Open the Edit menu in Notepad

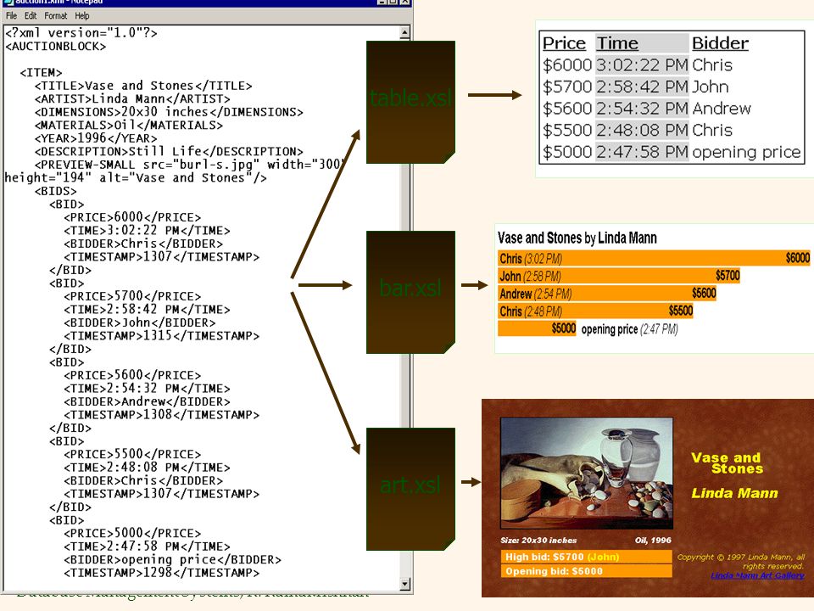31,15
